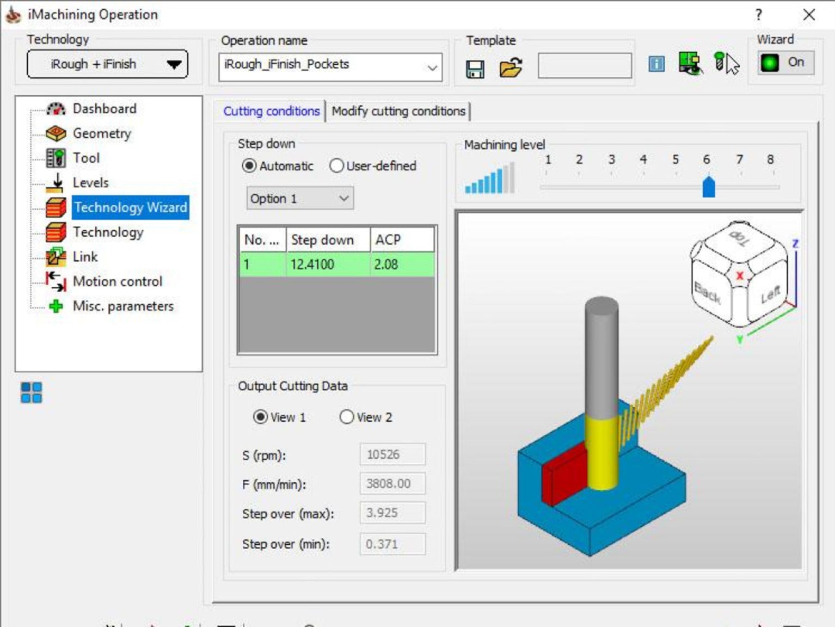Open Tool page in tree
The image size is (835, 627).
(86, 158)
